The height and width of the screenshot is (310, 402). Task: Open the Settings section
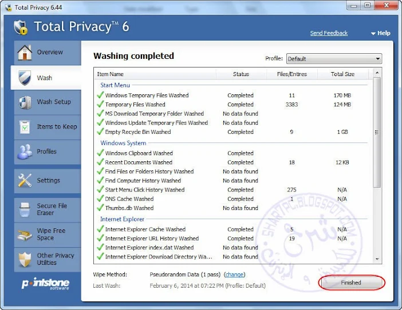[48, 181]
